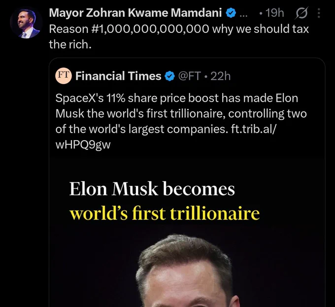Click yellow "world's first trillionaire" text
Image resolution: width=335 pixels, height=307 pixels.
point(164,213)
